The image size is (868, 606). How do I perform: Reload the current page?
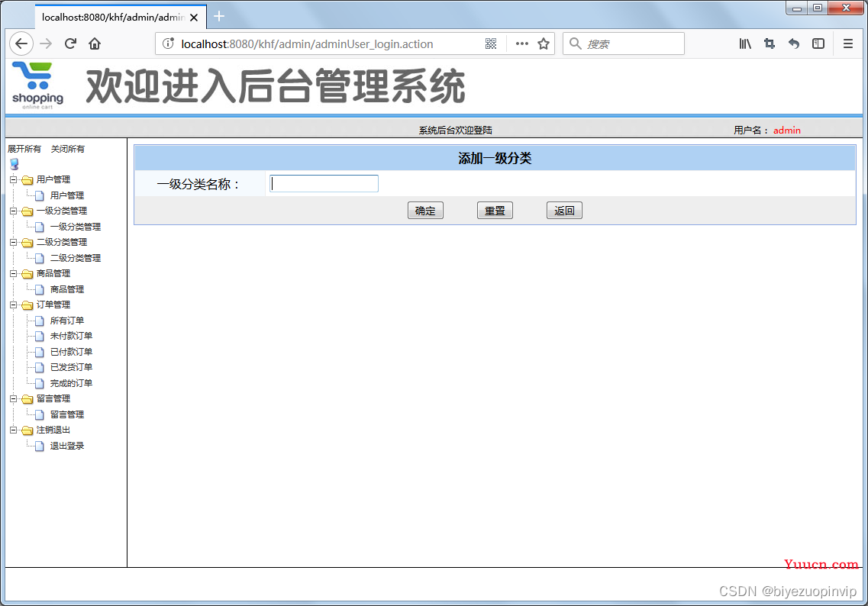point(70,44)
